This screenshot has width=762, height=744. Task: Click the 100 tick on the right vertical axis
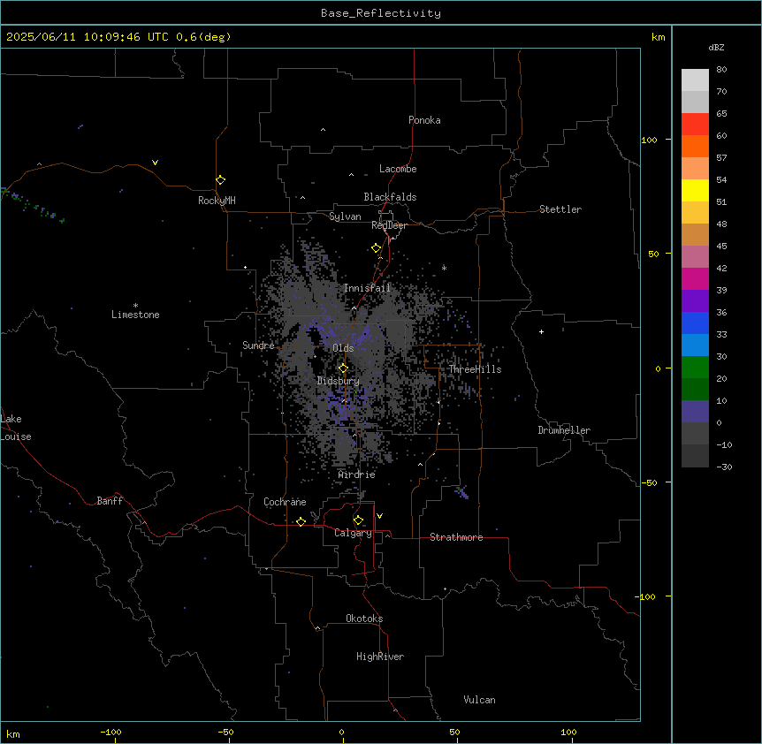(649, 140)
